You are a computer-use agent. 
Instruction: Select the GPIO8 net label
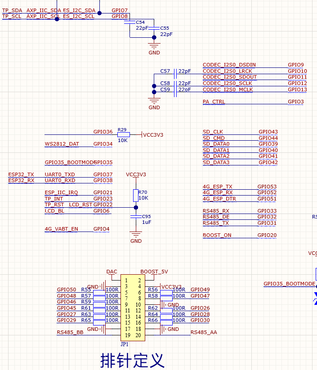pos(120,16)
